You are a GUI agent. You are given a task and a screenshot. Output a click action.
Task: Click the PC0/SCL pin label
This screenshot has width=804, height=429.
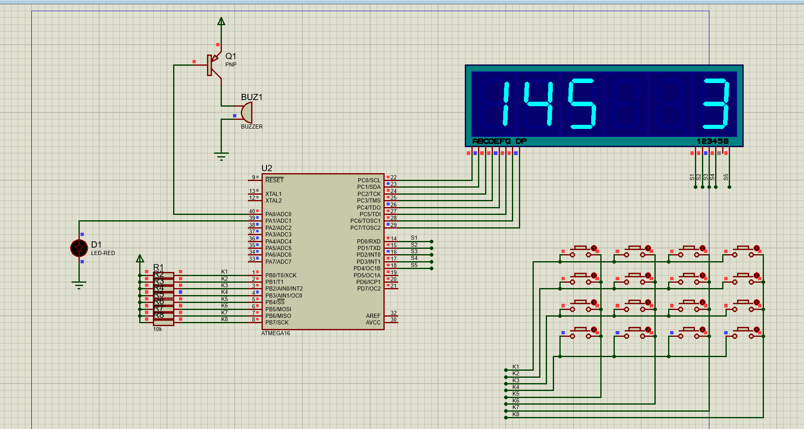369,180
